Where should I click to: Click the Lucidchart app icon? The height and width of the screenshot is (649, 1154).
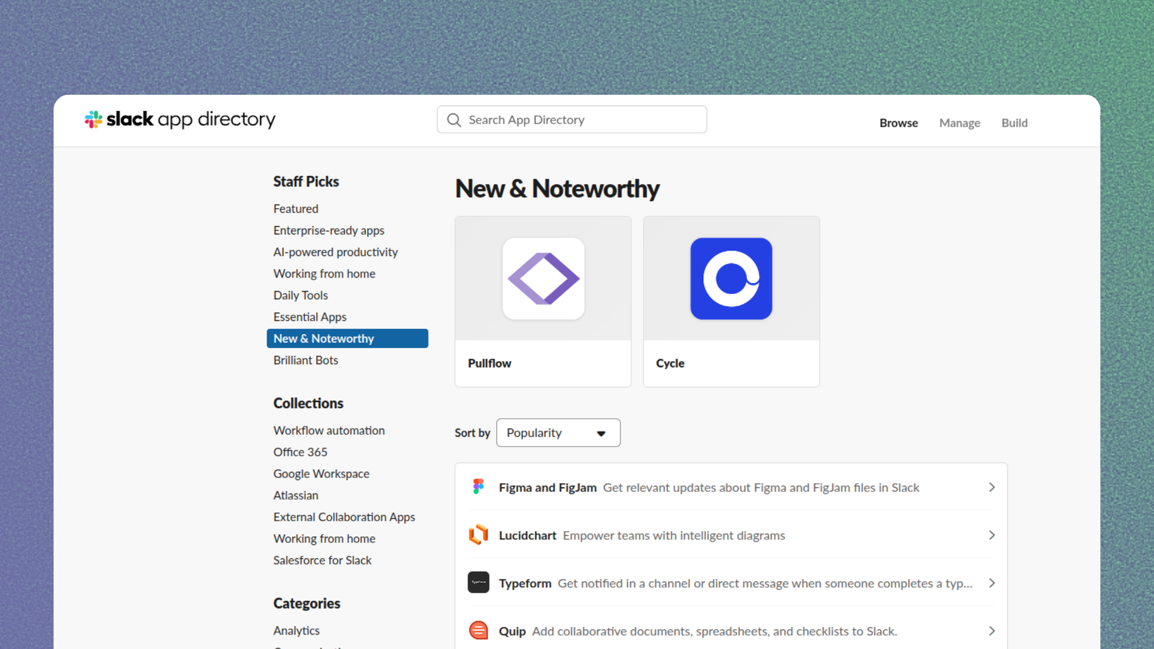tap(479, 535)
